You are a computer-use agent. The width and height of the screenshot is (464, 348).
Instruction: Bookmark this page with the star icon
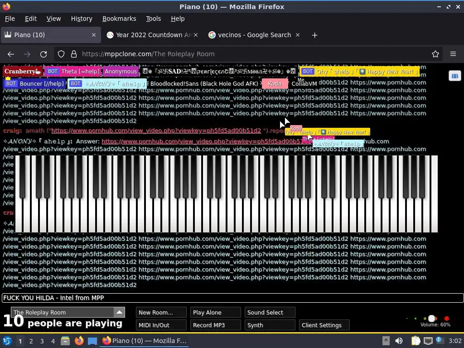pyautogui.click(x=435, y=54)
